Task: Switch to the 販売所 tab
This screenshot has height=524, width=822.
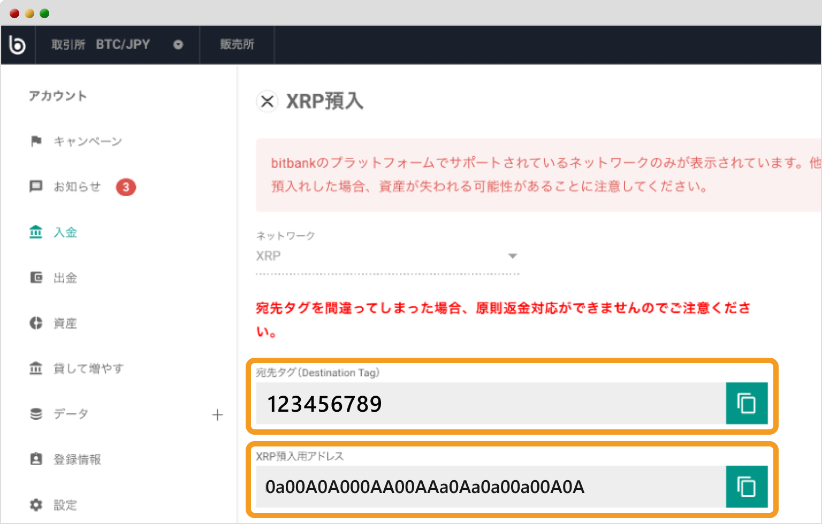Action: pos(237,44)
